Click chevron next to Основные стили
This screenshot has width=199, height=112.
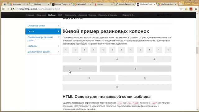pos(58,26)
